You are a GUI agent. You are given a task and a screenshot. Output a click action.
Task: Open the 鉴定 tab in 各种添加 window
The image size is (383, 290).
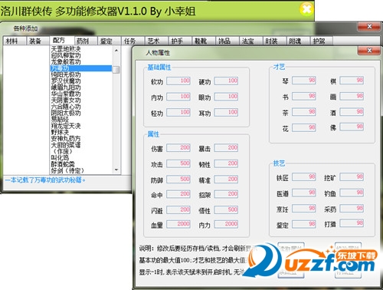tap(110, 41)
